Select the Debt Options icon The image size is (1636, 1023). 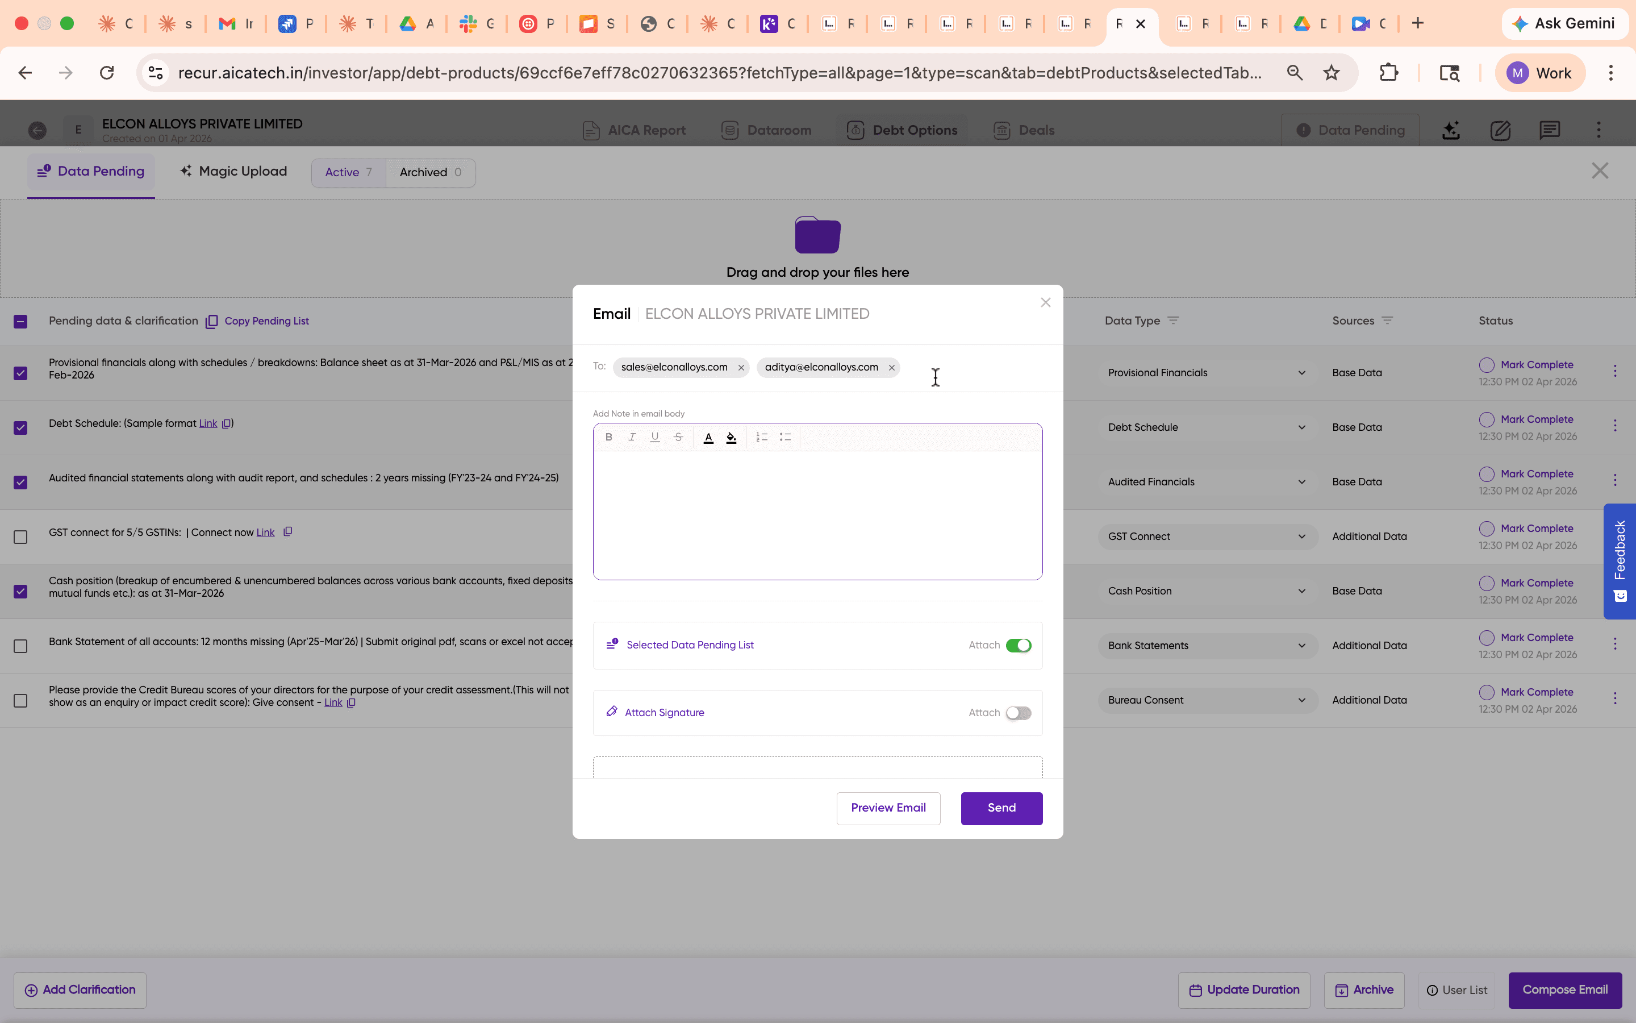(x=855, y=130)
